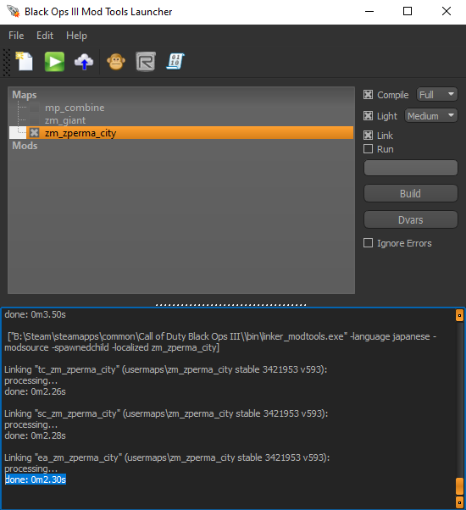This screenshot has width=466, height=510.
Task: Open the File menu
Action: (x=16, y=35)
